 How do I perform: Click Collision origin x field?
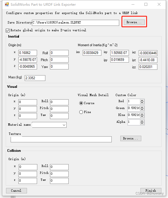coord(28,167)
